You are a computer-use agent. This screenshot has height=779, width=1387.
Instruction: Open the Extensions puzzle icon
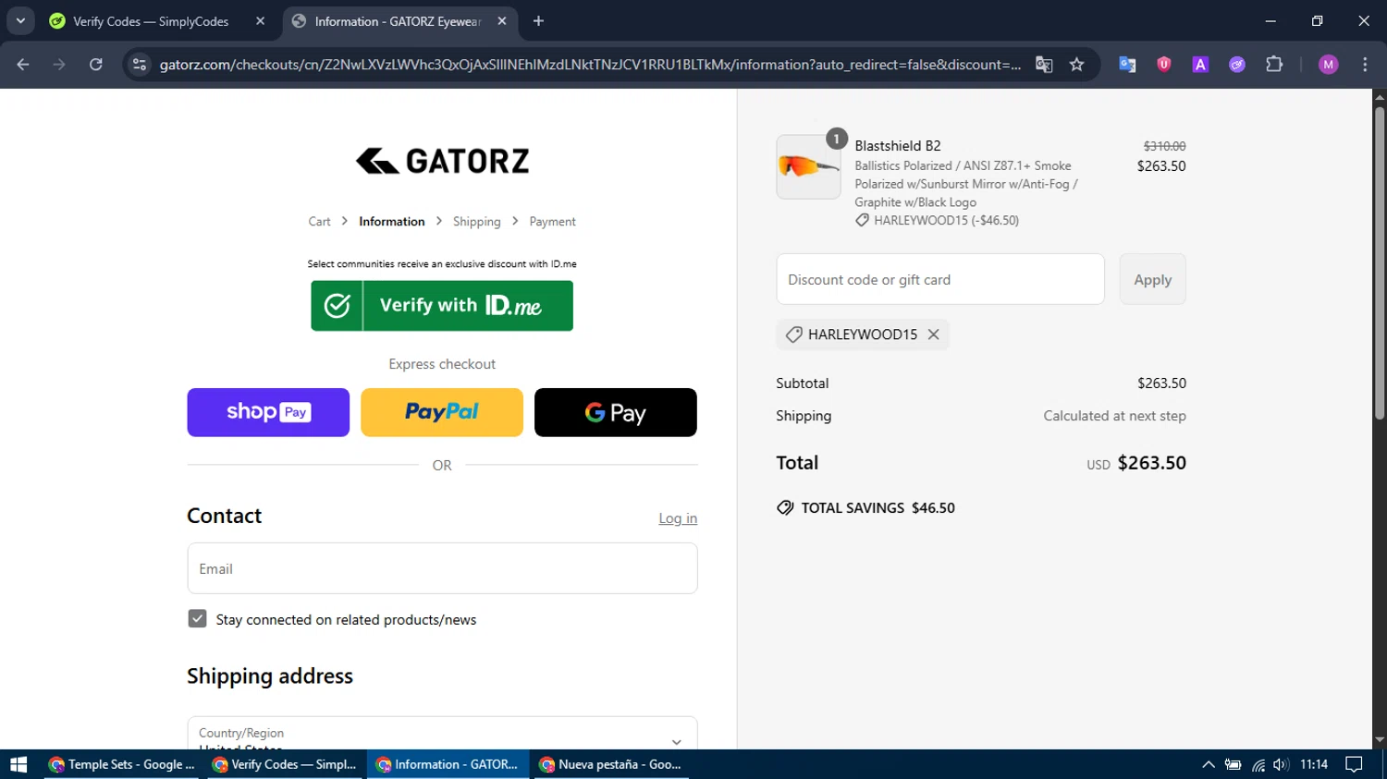pyautogui.click(x=1274, y=65)
